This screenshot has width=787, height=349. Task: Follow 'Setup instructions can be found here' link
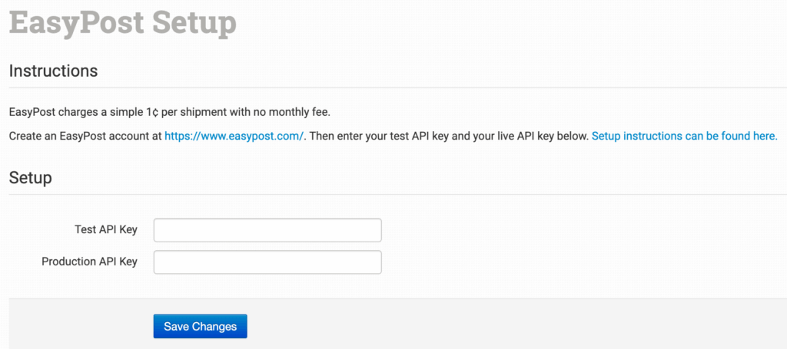point(684,136)
